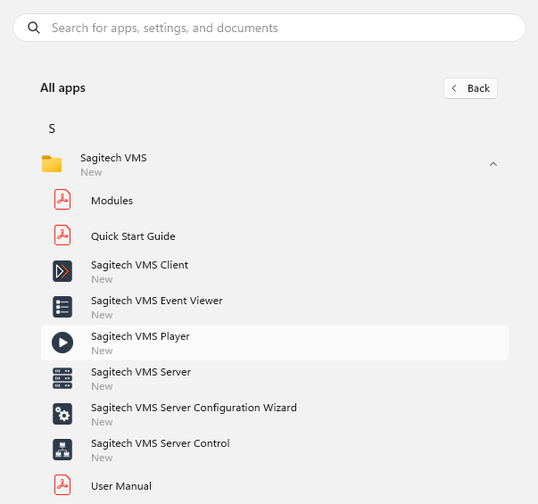Jump to letters via the S header

coord(52,128)
